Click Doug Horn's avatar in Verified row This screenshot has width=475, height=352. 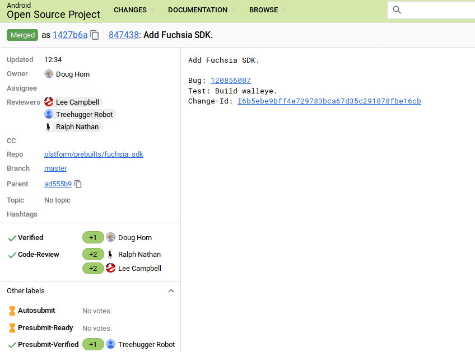pos(110,237)
